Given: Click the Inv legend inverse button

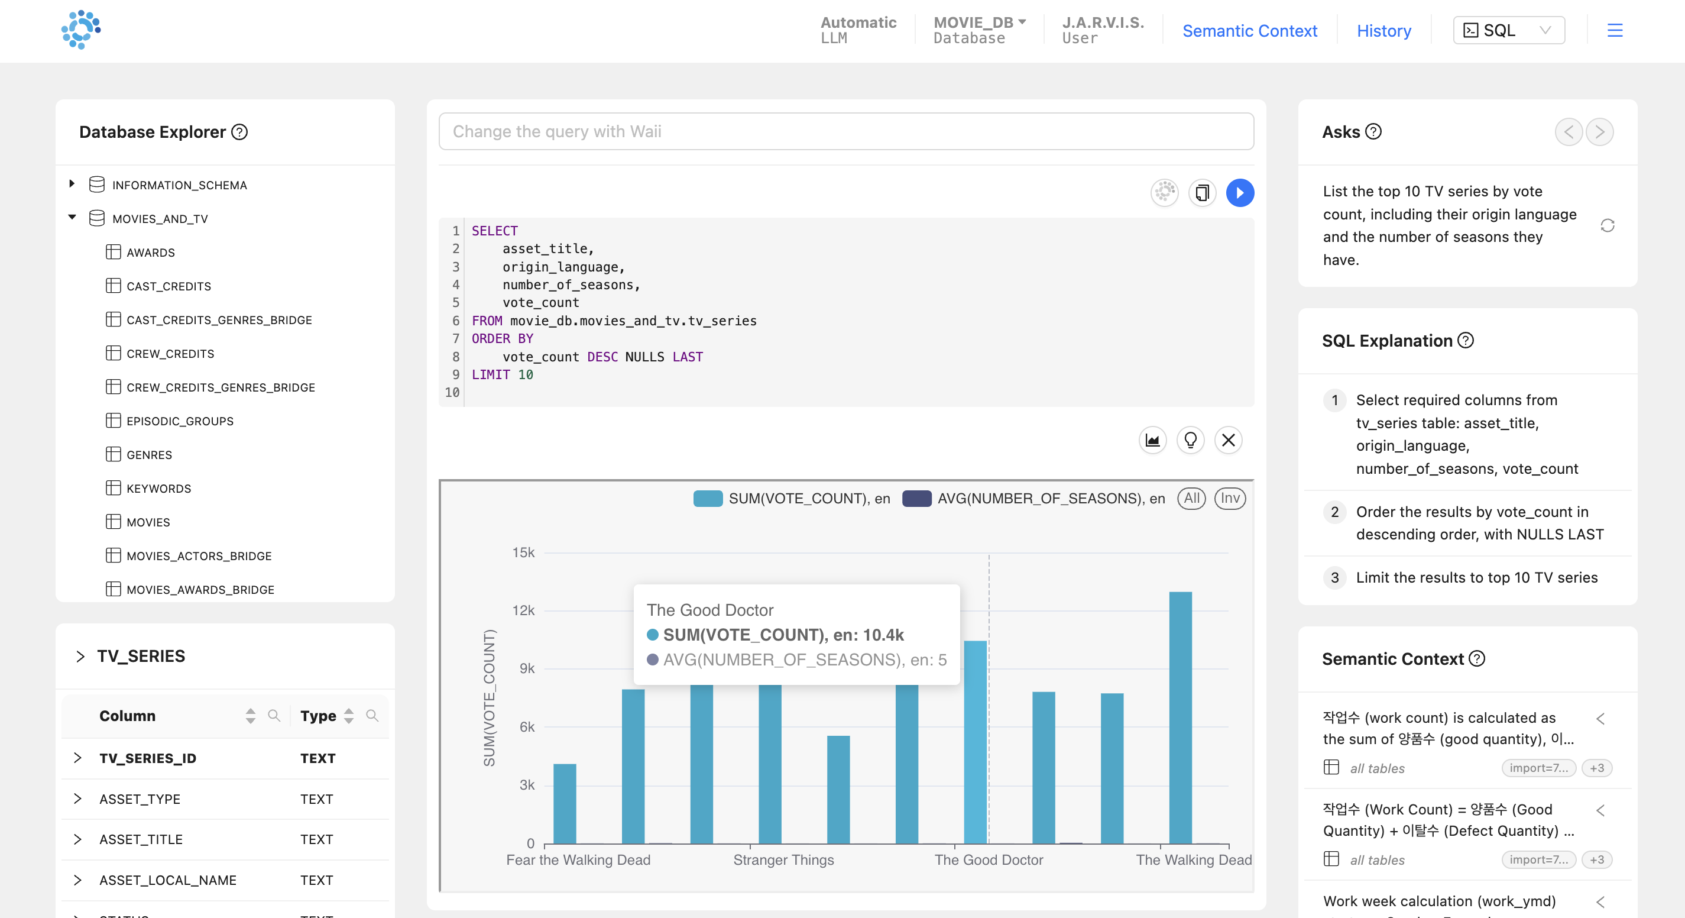Looking at the screenshot, I should tap(1229, 499).
